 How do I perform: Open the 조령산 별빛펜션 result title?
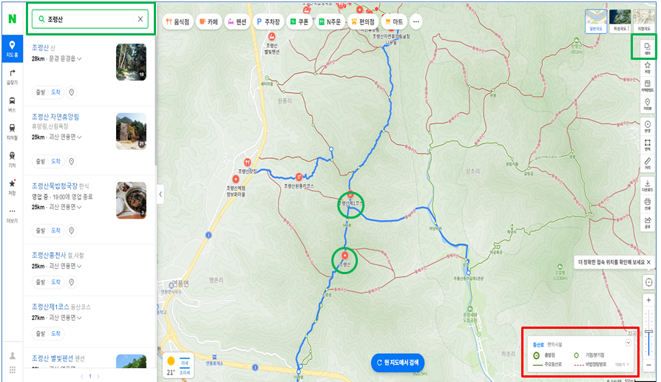click(52, 358)
